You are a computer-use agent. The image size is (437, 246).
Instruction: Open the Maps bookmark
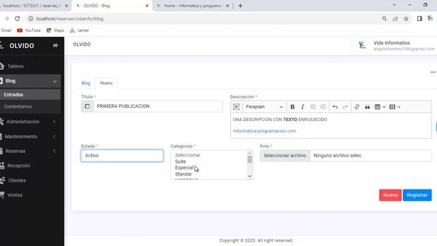[55, 30]
